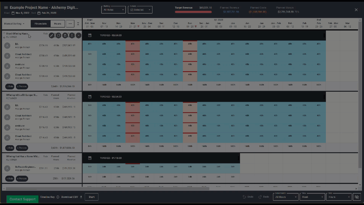Image resolution: width=364 pixels, height=205 pixels.
Task: Click the horizontal scrollbar at bottom
Action: tap(107, 188)
